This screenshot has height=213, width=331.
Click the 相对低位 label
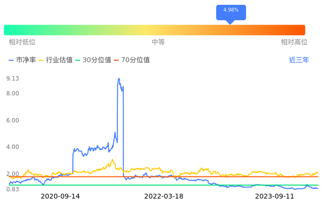tap(22, 42)
